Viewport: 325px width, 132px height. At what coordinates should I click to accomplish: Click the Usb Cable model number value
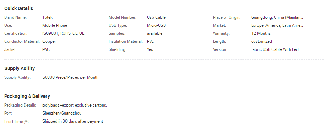tap(156, 17)
